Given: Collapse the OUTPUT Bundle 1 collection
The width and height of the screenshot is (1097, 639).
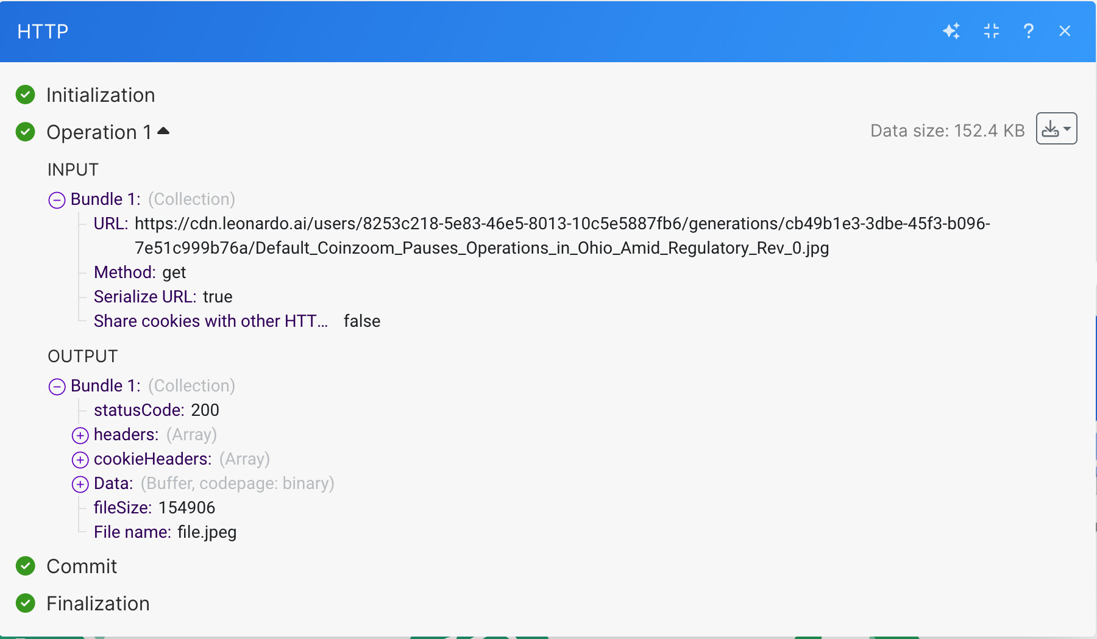Looking at the screenshot, I should click(x=57, y=387).
